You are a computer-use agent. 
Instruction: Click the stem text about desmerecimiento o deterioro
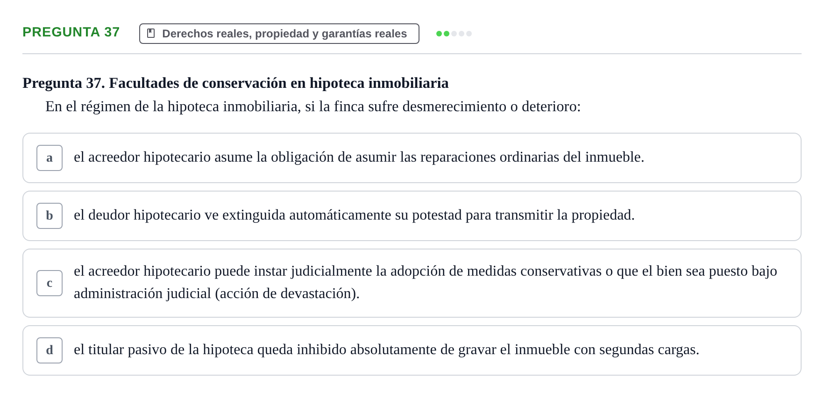(x=313, y=107)
